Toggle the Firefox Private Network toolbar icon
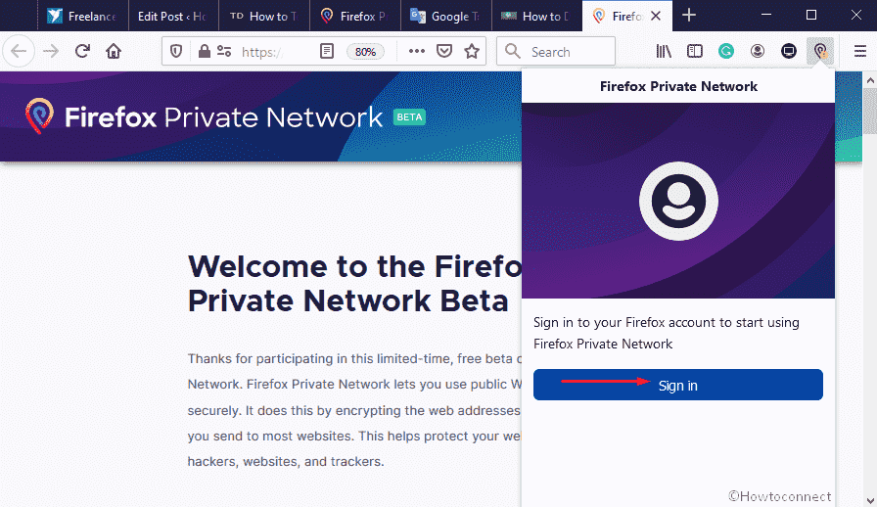The height and width of the screenshot is (507, 877). click(x=820, y=52)
